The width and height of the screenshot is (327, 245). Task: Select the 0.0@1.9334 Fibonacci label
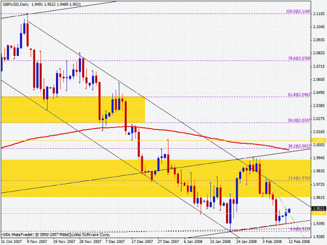pos(300,229)
